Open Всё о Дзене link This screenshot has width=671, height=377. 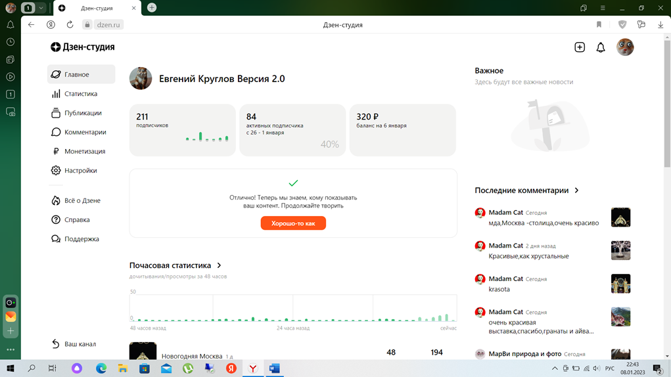(76, 200)
